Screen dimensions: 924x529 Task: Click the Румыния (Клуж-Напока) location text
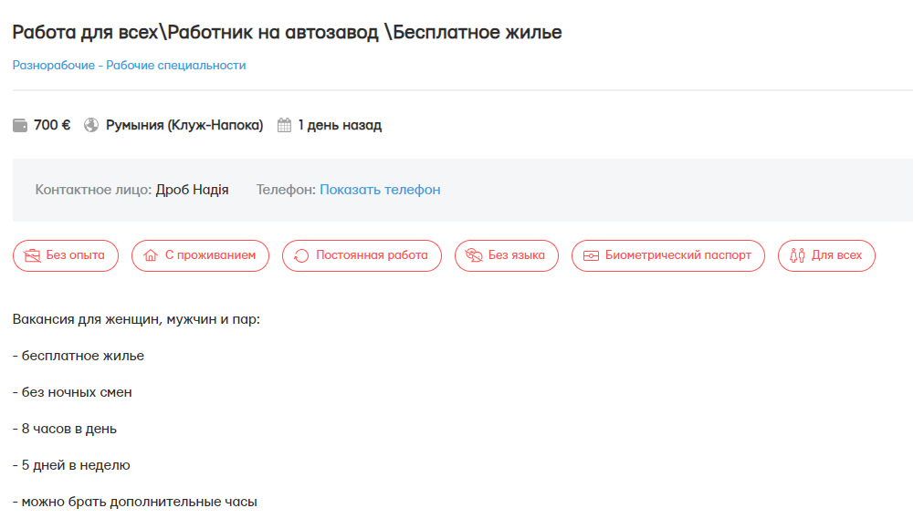(184, 126)
